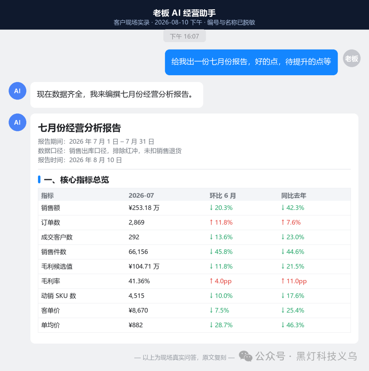Image resolution: width=369 pixels, height=371 pixels.
Task: Click the value ¥8,670
Action: [x=138, y=310]
